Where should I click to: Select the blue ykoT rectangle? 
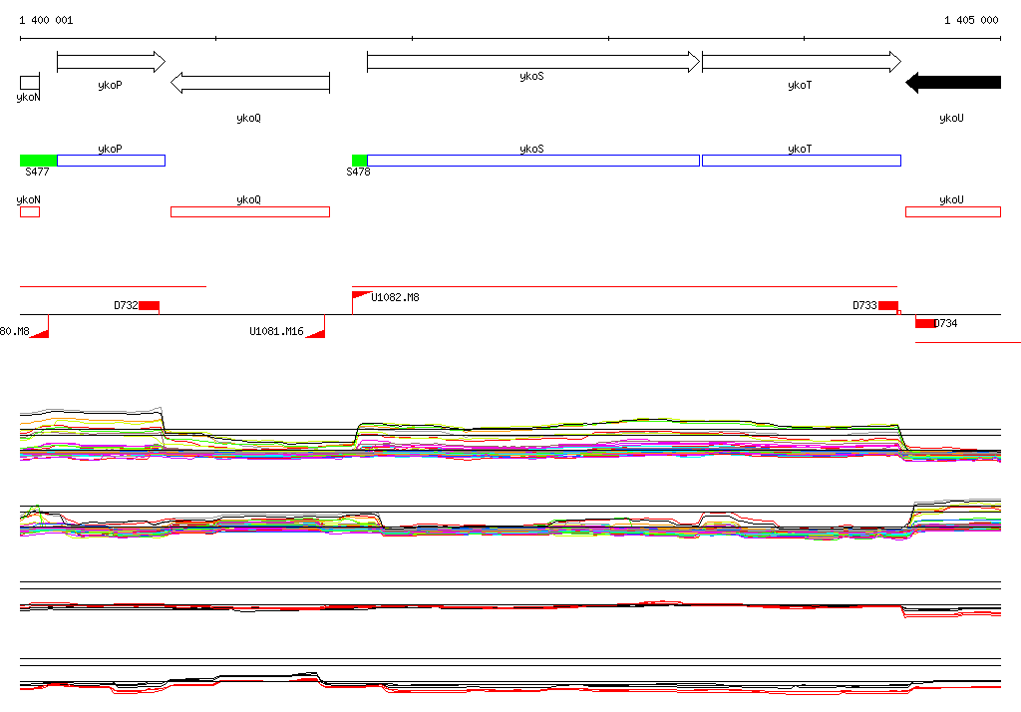[802, 161]
